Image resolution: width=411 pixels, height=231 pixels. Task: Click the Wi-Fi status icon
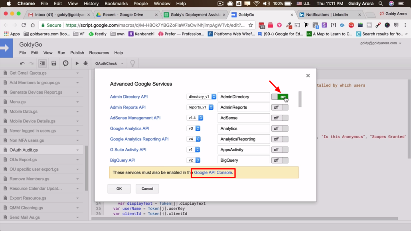pos(257,4)
